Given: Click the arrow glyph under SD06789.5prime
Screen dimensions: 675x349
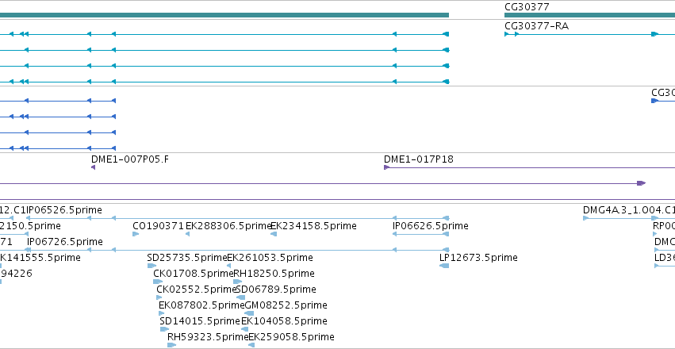Looking at the screenshot, I should [x=240, y=297].
